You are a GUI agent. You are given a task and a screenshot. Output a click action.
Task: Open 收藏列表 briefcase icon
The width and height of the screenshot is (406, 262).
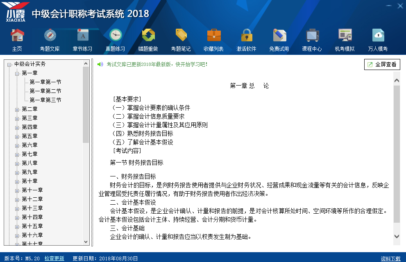[214, 36]
